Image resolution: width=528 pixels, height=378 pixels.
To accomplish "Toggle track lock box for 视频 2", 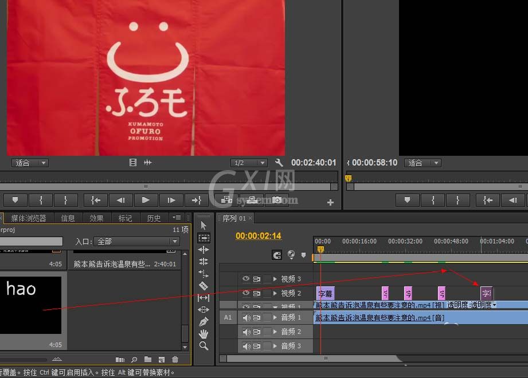I will (x=267, y=293).
